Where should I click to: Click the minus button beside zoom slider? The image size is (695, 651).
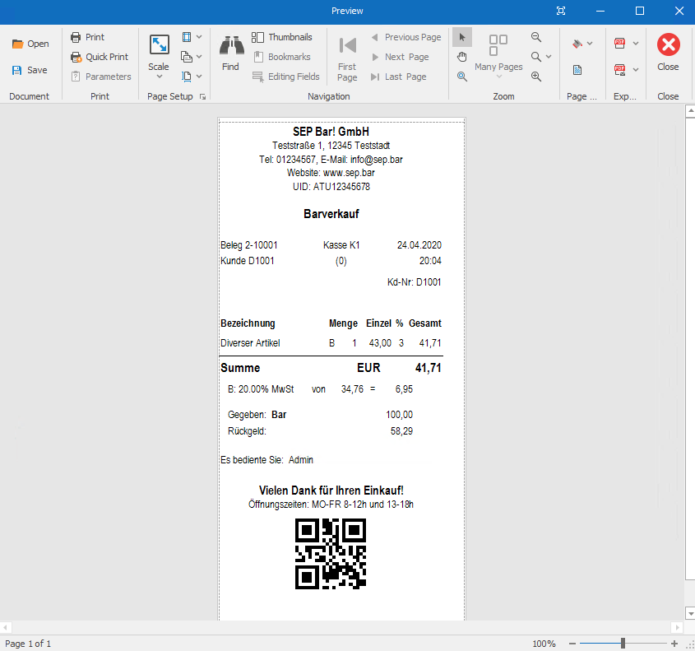pyautogui.click(x=572, y=644)
